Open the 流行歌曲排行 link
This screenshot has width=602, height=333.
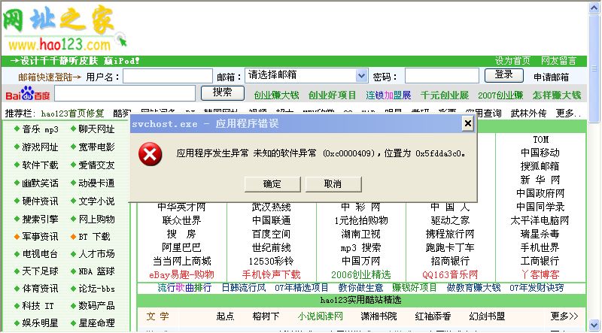(184, 288)
